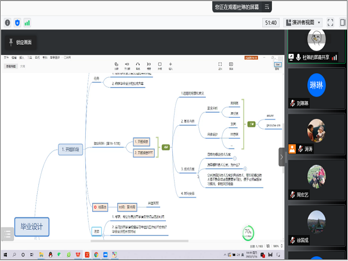The image size is (348, 261).
Task: Open the 文件 menu in XMind
Action: (x=6, y=57)
